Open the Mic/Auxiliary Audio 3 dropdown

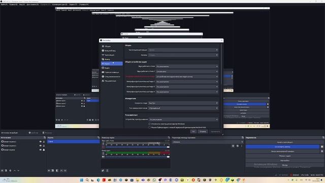187,87
